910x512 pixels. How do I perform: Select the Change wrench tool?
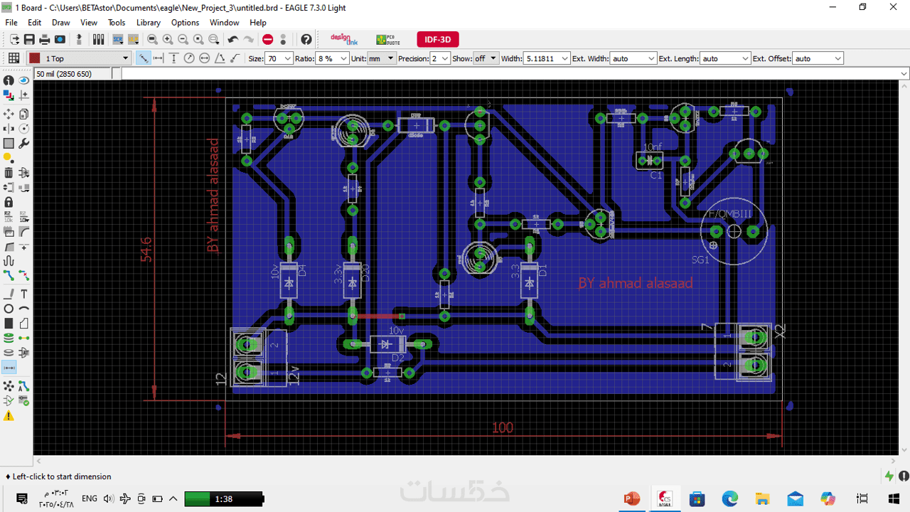point(23,143)
